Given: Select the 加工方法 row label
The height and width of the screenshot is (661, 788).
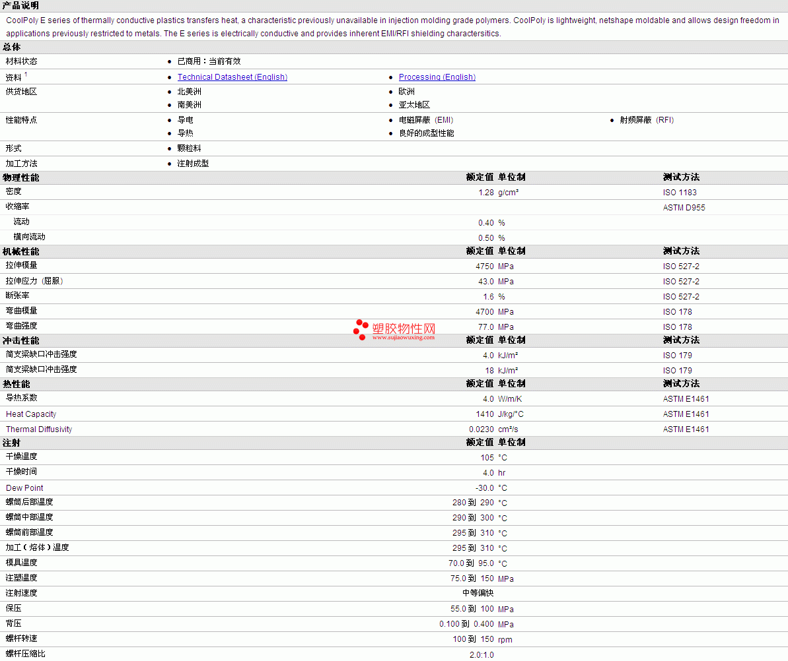Looking at the screenshot, I should [x=22, y=164].
